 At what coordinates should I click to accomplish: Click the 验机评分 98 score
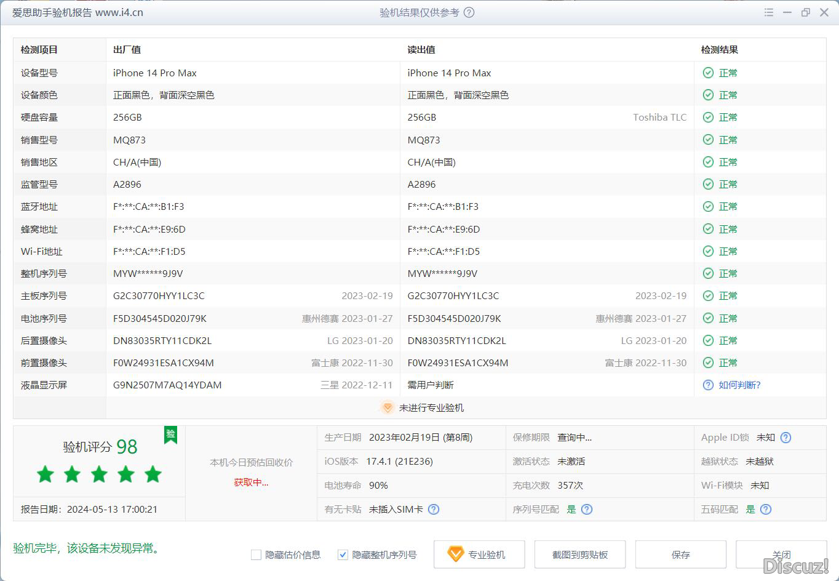pos(100,447)
